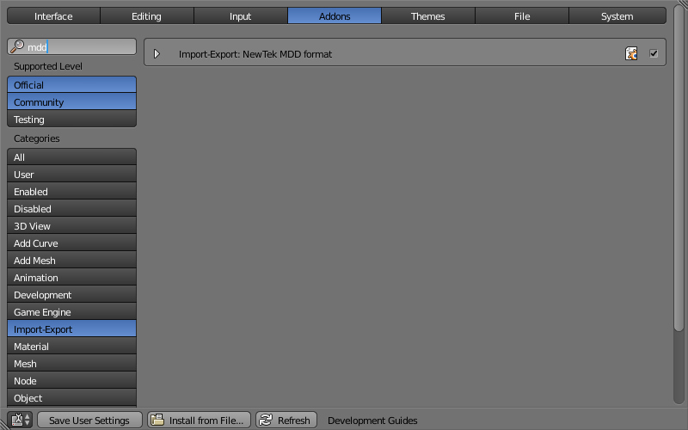Select the Development category
This screenshot has height=430, width=688.
pyautogui.click(x=71, y=294)
